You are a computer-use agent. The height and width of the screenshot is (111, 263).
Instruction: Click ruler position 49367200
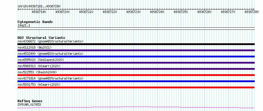click(62, 12)
